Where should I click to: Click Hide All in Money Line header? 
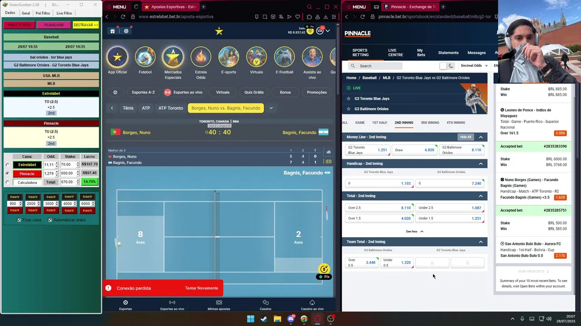point(465,137)
